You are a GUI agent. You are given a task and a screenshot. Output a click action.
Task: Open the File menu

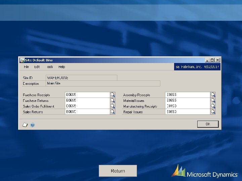tap(27, 67)
